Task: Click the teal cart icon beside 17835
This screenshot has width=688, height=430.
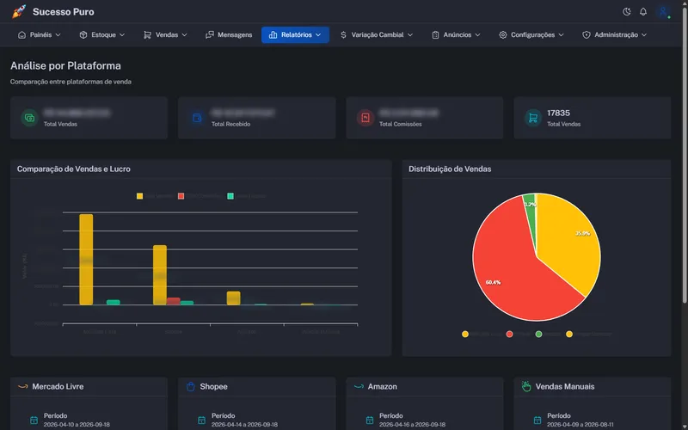Action: (532, 118)
